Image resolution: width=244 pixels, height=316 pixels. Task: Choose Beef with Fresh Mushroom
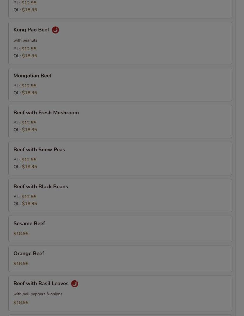point(120,122)
